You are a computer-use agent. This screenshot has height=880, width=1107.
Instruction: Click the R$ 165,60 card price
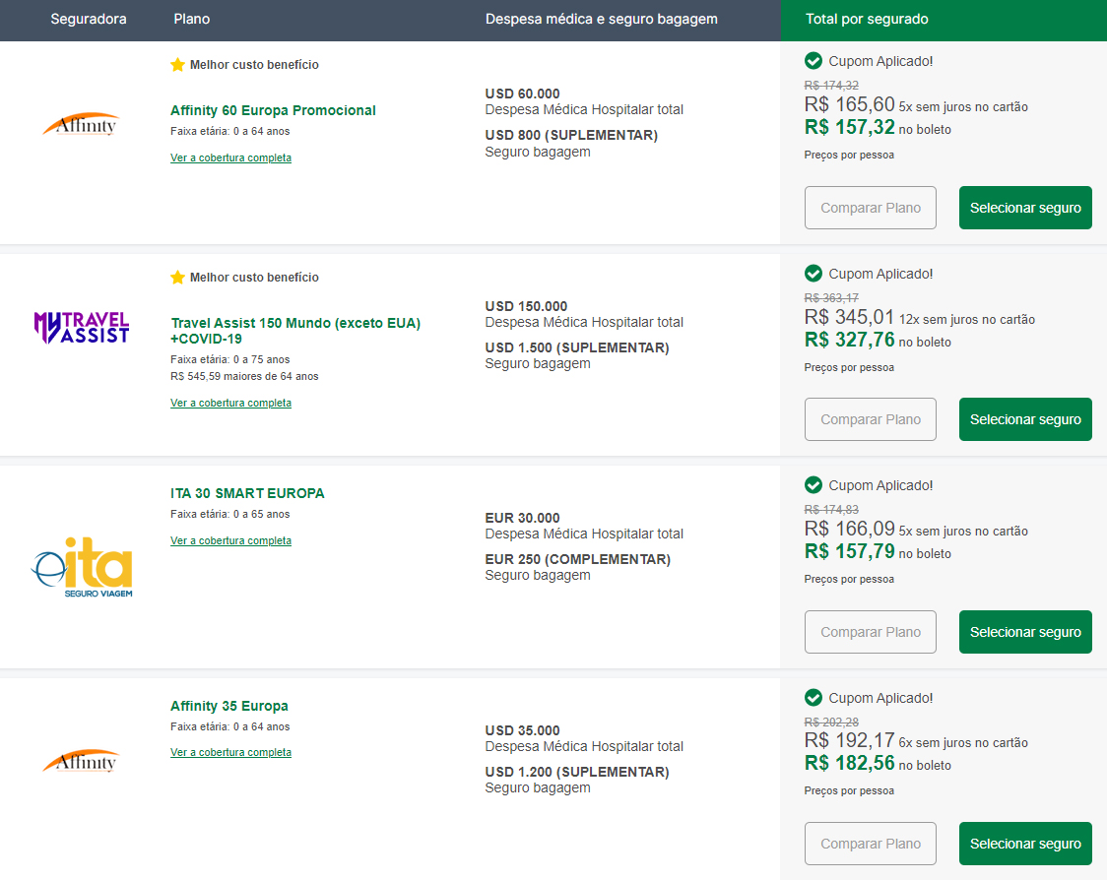point(849,104)
